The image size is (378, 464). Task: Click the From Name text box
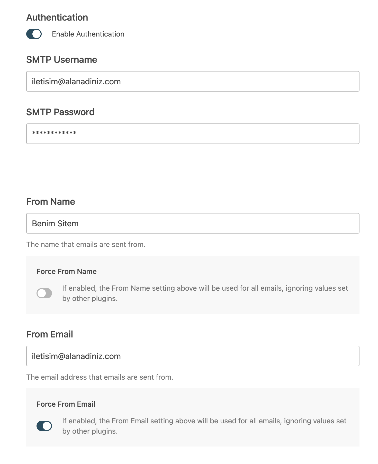pyautogui.click(x=193, y=223)
